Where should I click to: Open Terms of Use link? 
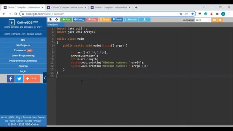29,117
